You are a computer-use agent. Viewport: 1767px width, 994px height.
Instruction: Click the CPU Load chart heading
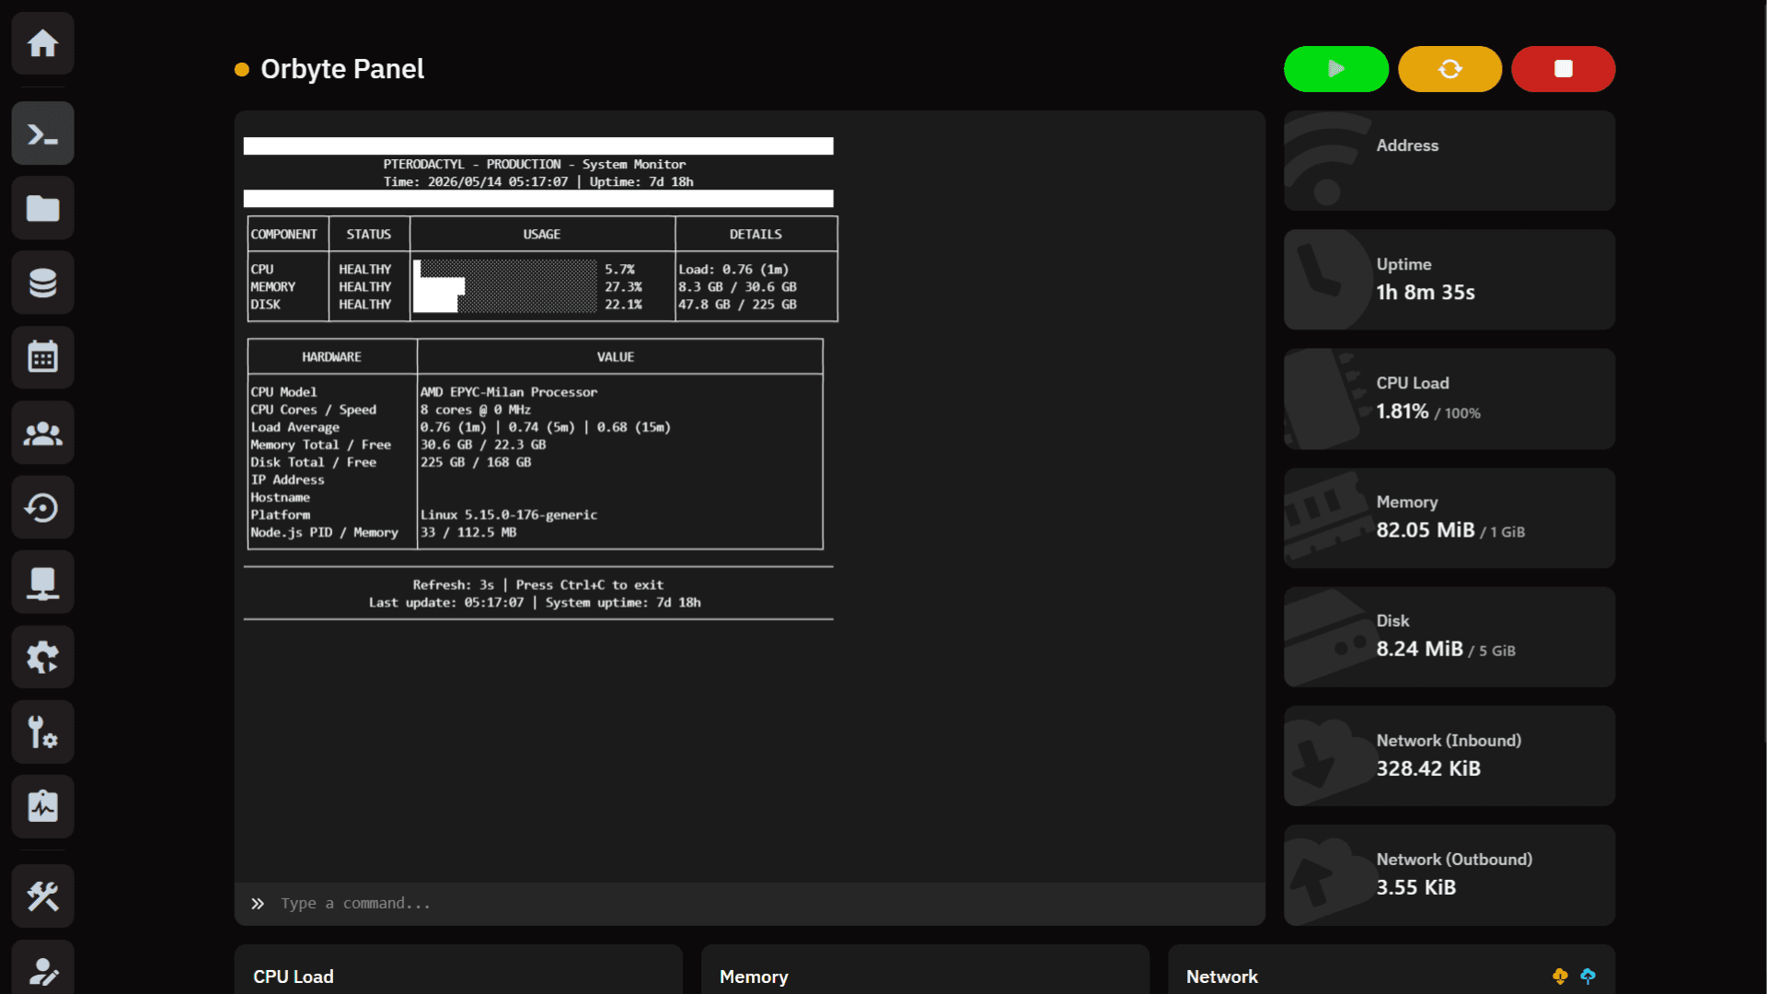click(x=294, y=977)
